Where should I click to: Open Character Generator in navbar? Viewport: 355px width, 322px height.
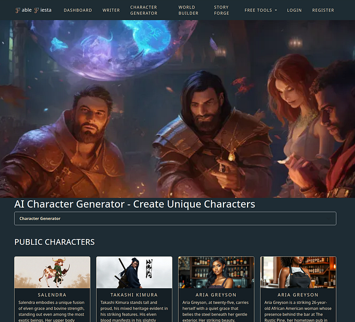[144, 10]
